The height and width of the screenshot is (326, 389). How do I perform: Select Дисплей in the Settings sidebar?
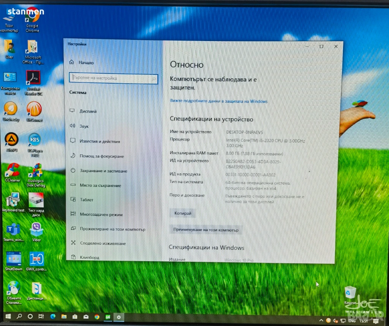(88, 111)
